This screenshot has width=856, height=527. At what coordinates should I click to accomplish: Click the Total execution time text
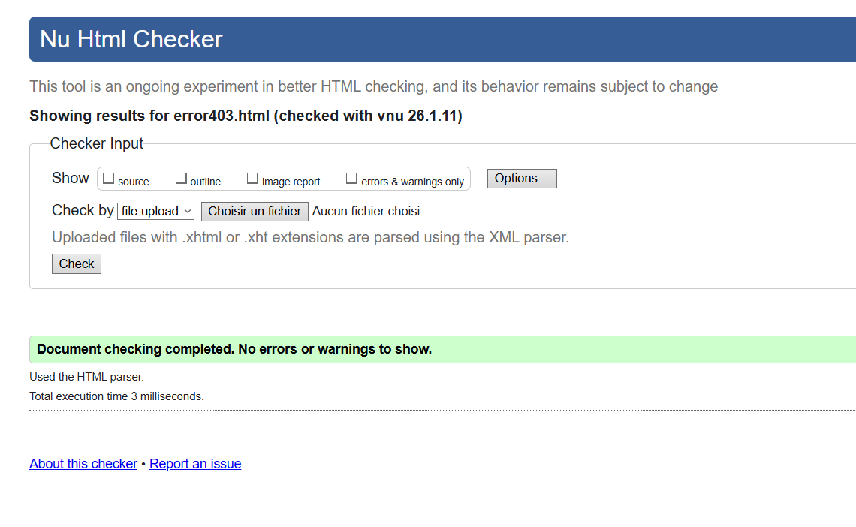point(116,396)
